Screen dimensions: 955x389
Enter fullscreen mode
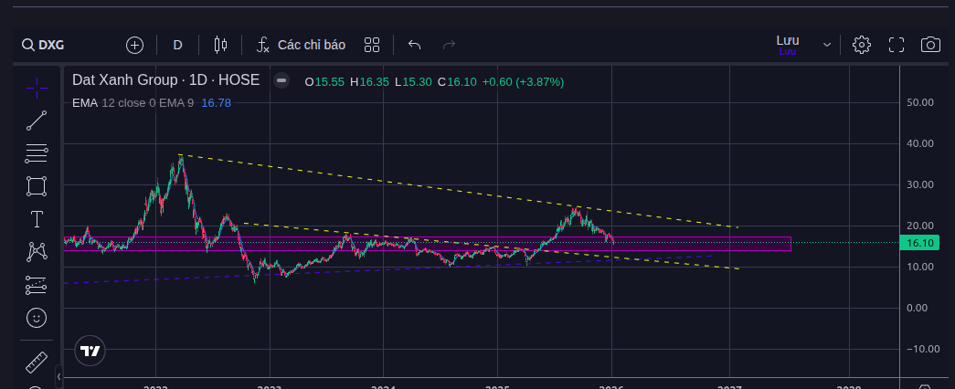pos(896,45)
